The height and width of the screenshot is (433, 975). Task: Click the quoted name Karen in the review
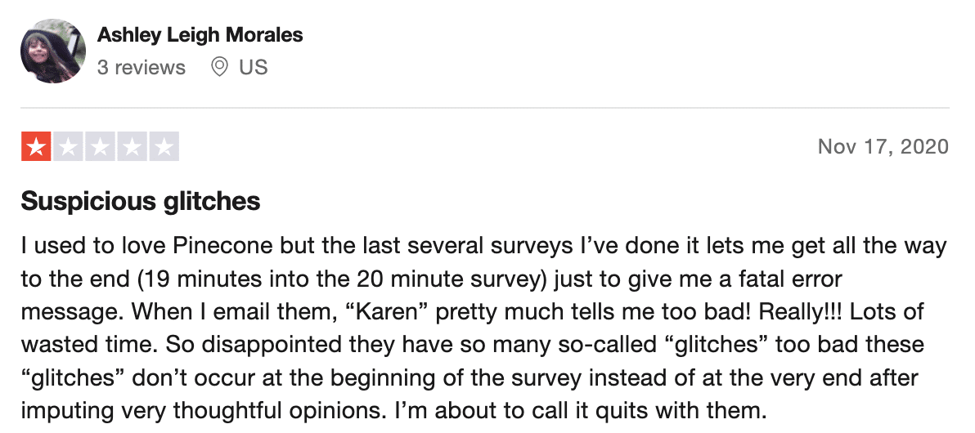(386, 312)
